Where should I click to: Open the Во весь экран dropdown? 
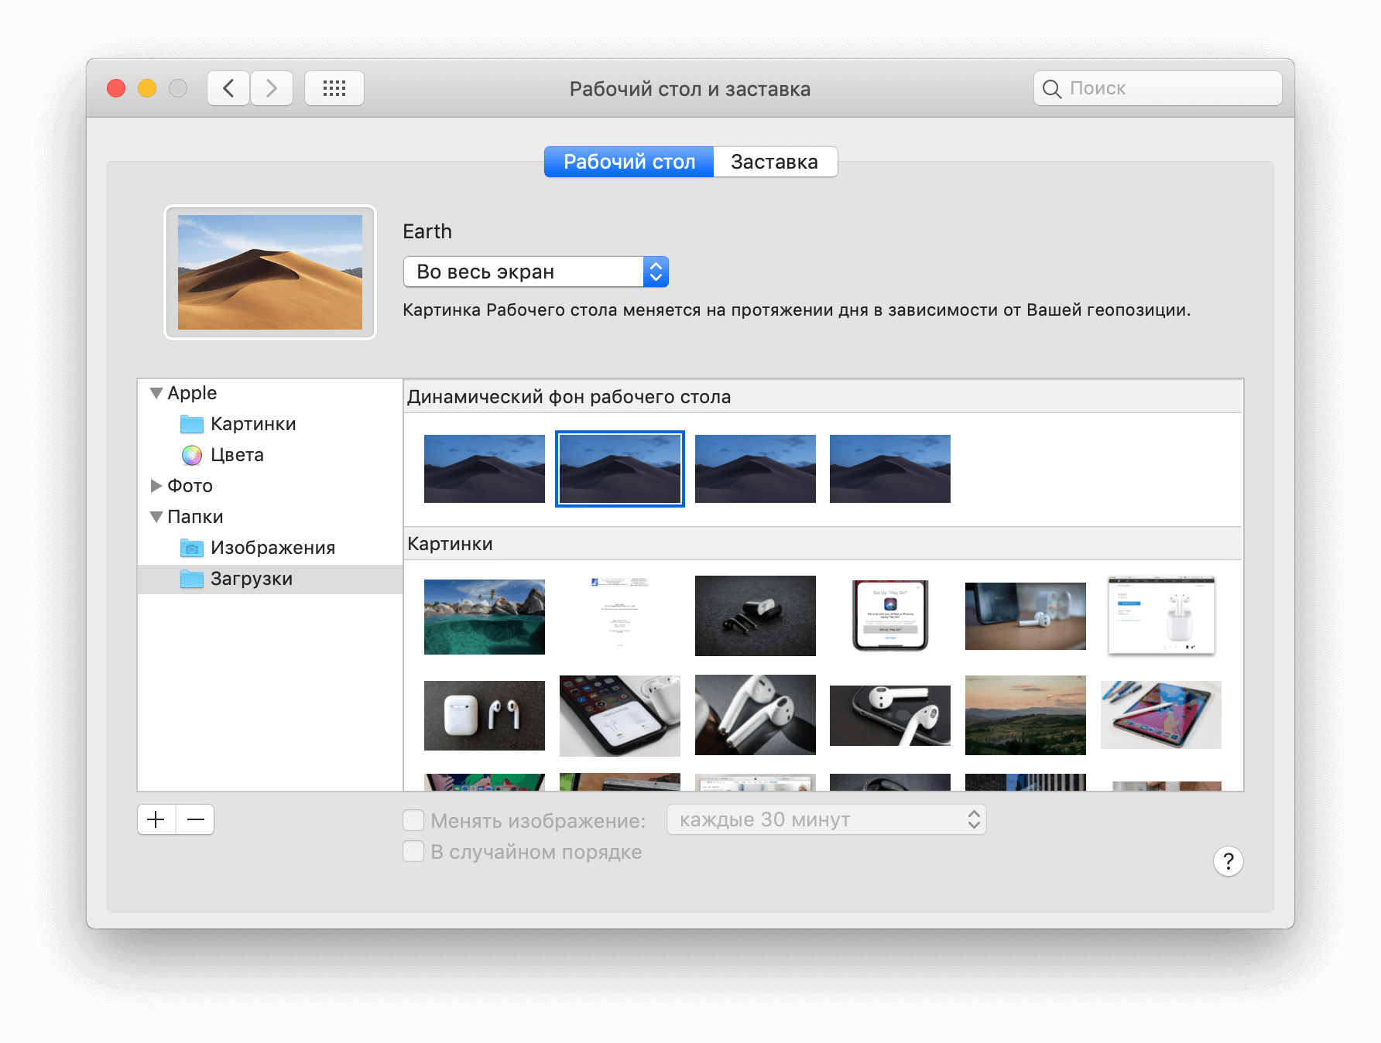point(535,272)
